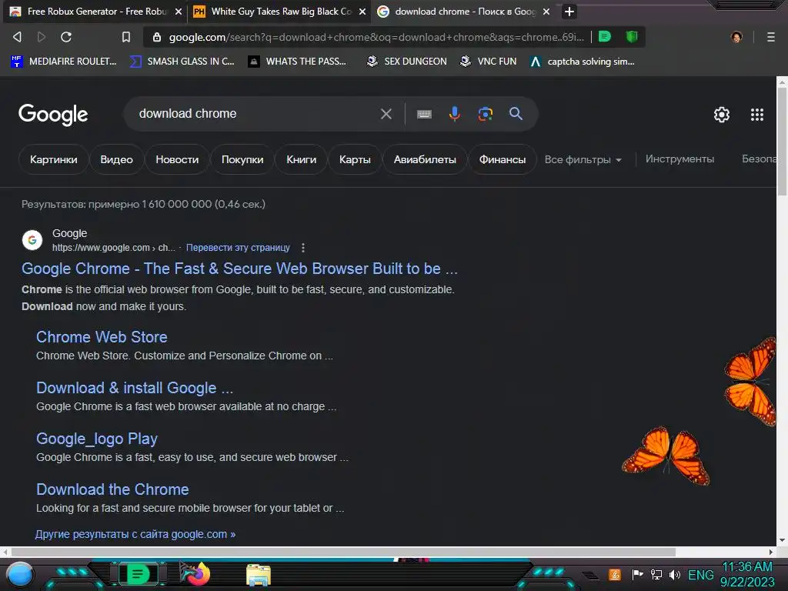Open the network icon in system tray

point(656,574)
